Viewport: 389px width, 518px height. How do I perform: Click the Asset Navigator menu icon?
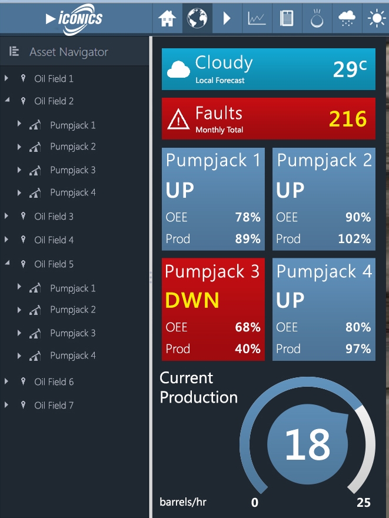[14, 51]
